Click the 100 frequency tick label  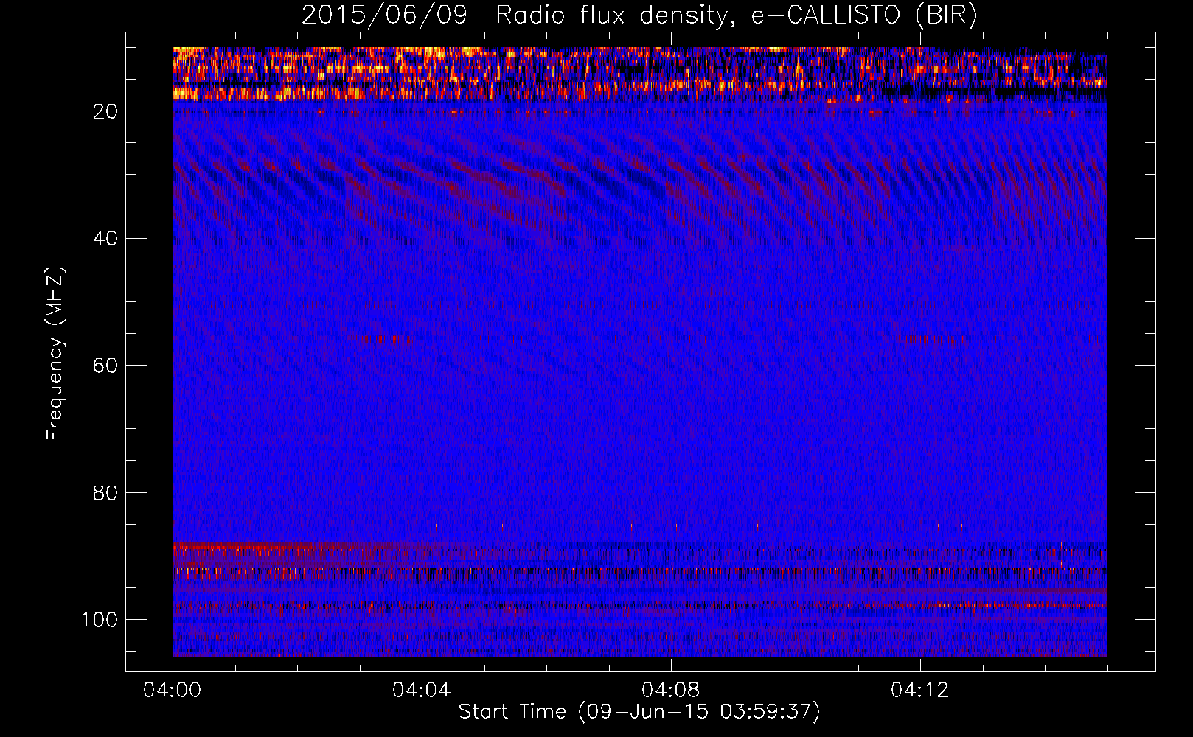click(100, 620)
